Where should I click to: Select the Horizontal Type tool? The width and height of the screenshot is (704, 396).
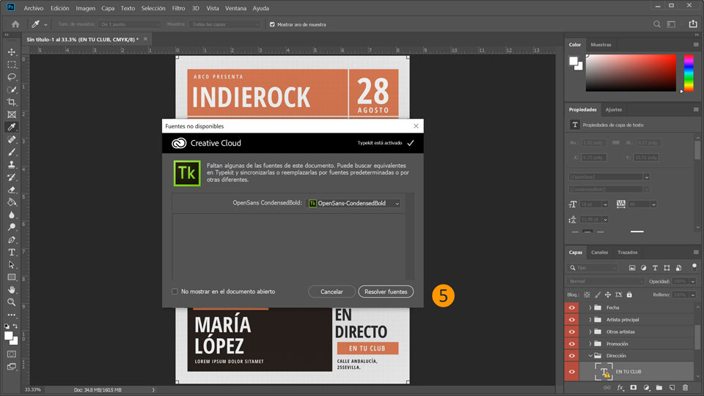(x=12, y=252)
